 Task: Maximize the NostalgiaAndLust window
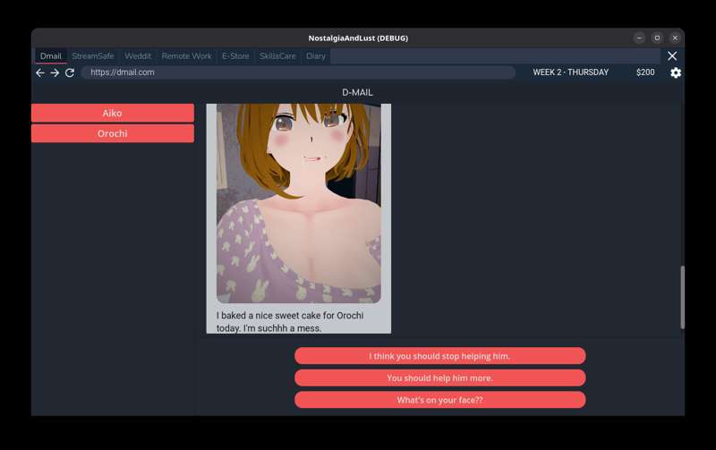657,38
